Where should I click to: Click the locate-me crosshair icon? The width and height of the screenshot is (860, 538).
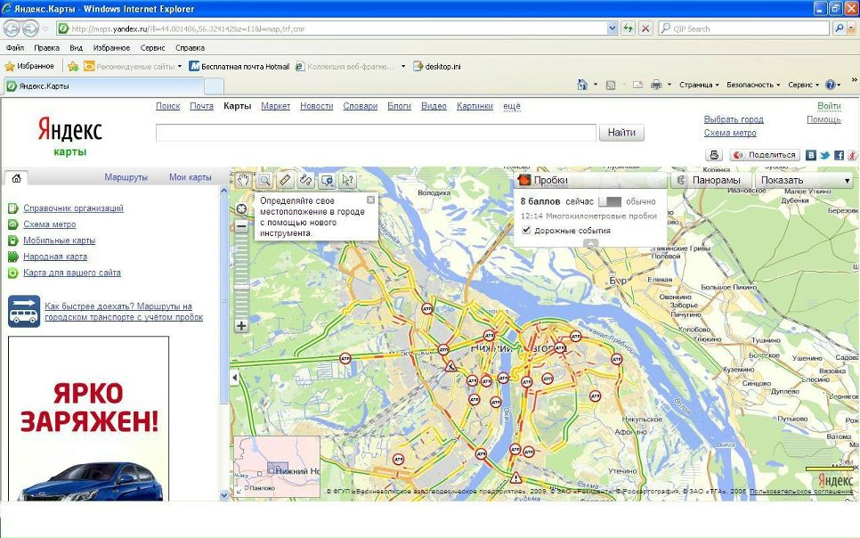(x=241, y=209)
